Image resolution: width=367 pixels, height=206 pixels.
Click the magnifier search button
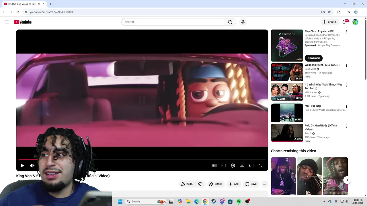click(230, 22)
